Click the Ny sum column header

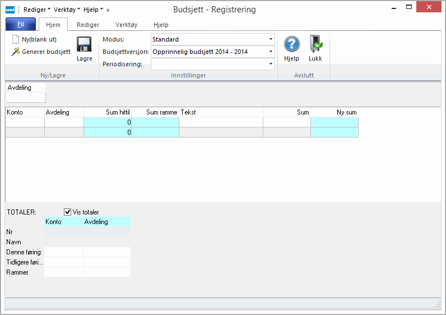334,112
